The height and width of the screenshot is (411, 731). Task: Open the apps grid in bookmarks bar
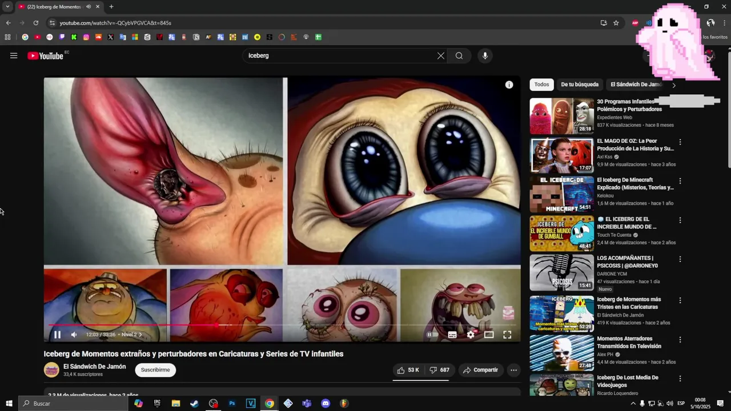(x=7, y=37)
